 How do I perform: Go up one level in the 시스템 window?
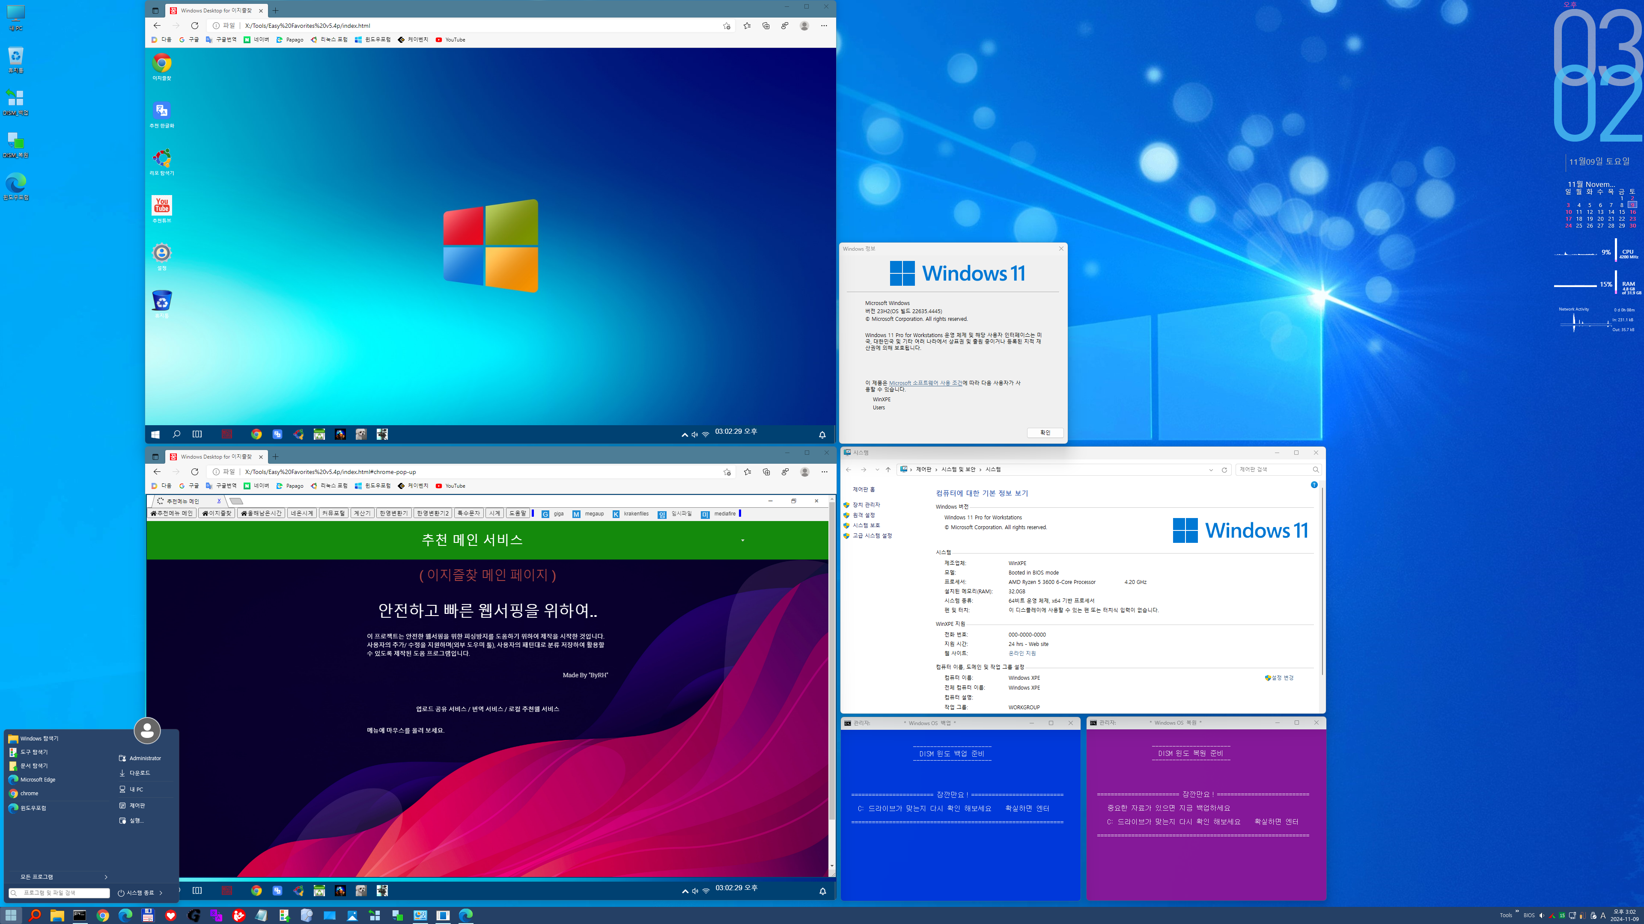888,470
